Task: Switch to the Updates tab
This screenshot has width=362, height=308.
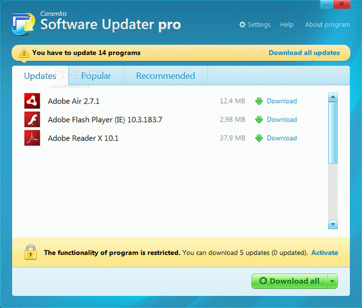Action: [40, 76]
